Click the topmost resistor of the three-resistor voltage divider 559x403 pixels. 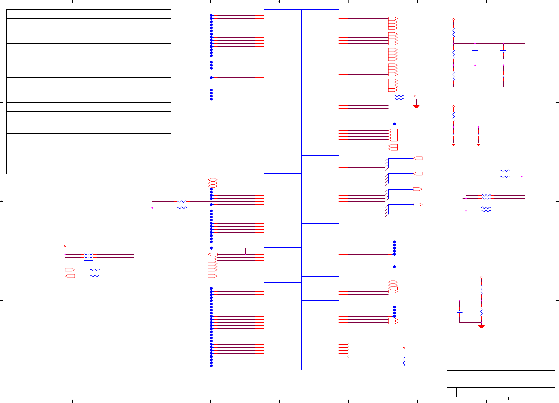(x=454, y=33)
